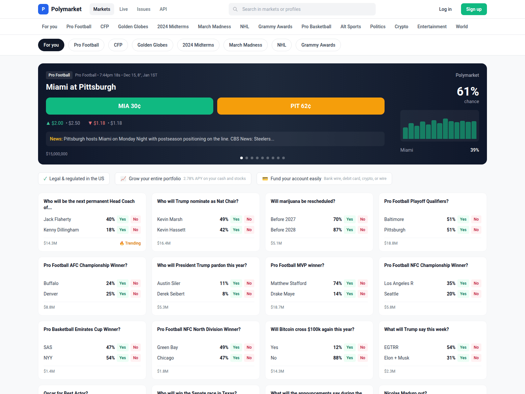Click the green up-arrow price $2.00
Viewport: 525px width, 394px height.
tap(55, 123)
